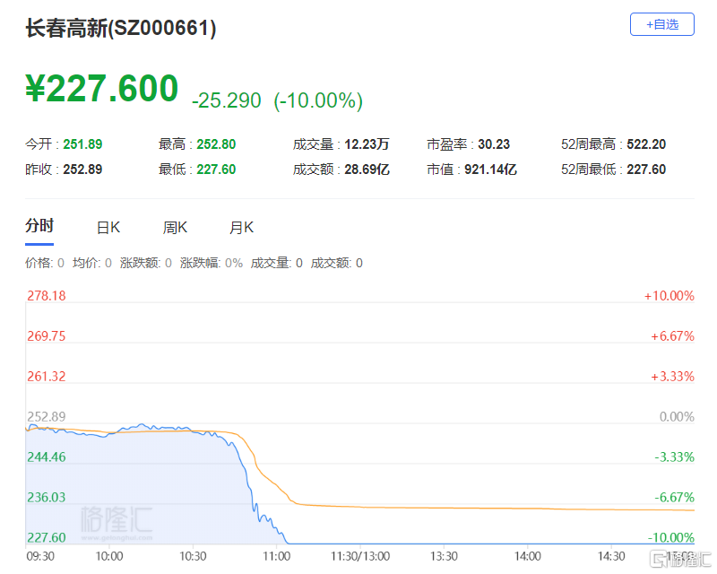Click the 261.32 price axis label
This screenshot has height=574, width=717.
tap(47, 377)
